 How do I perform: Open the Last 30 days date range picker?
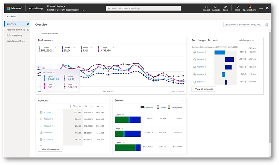tap(246, 25)
